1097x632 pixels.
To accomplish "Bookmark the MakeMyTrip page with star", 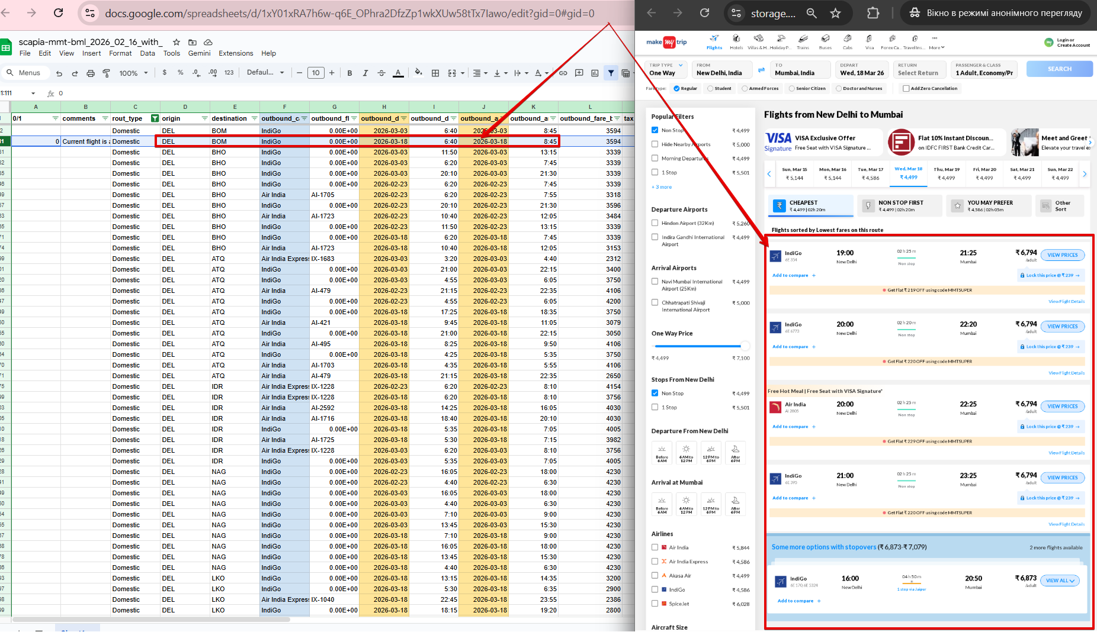I will [835, 13].
